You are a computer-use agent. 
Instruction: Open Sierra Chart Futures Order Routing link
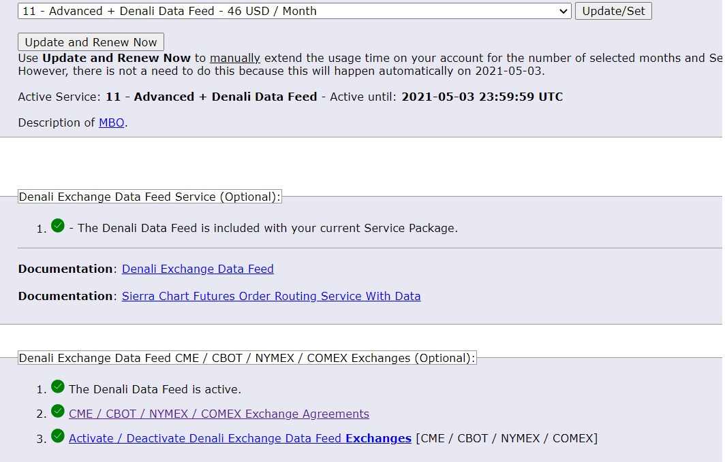pyautogui.click(x=271, y=297)
